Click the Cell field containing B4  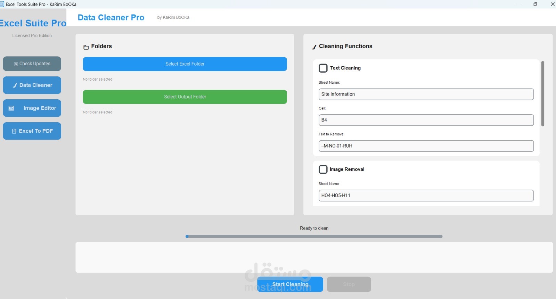tap(426, 120)
